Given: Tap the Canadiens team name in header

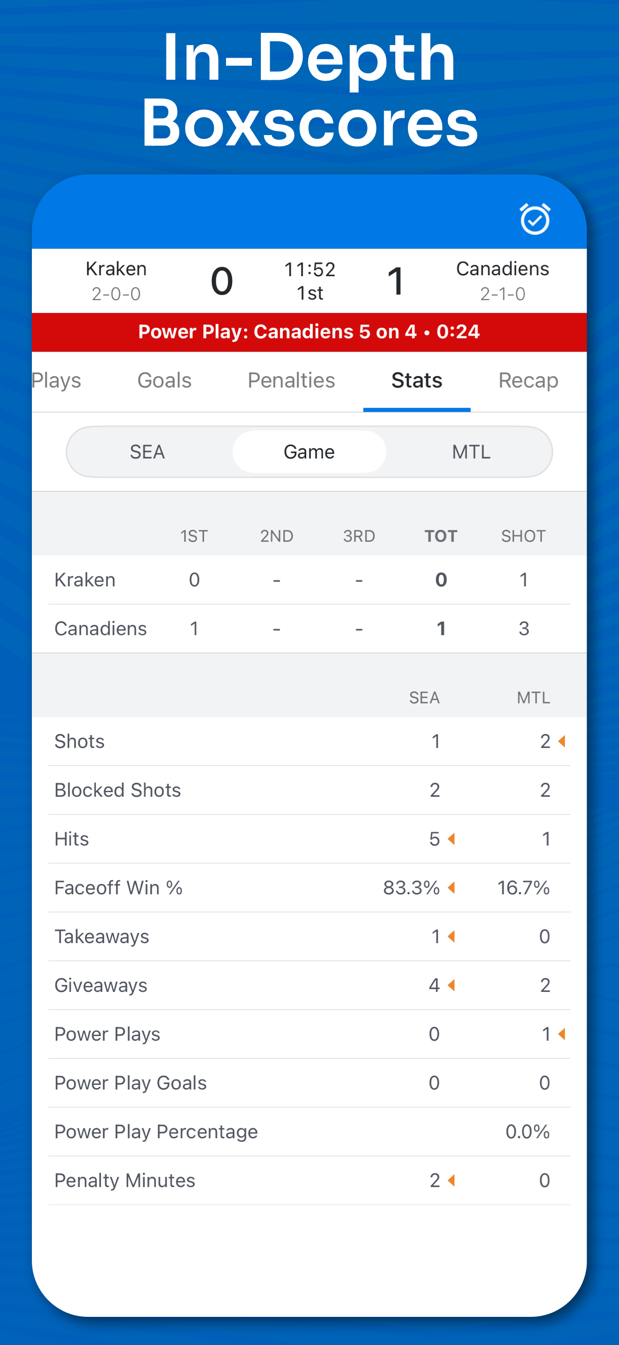Looking at the screenshot, I should pos(502,269).
